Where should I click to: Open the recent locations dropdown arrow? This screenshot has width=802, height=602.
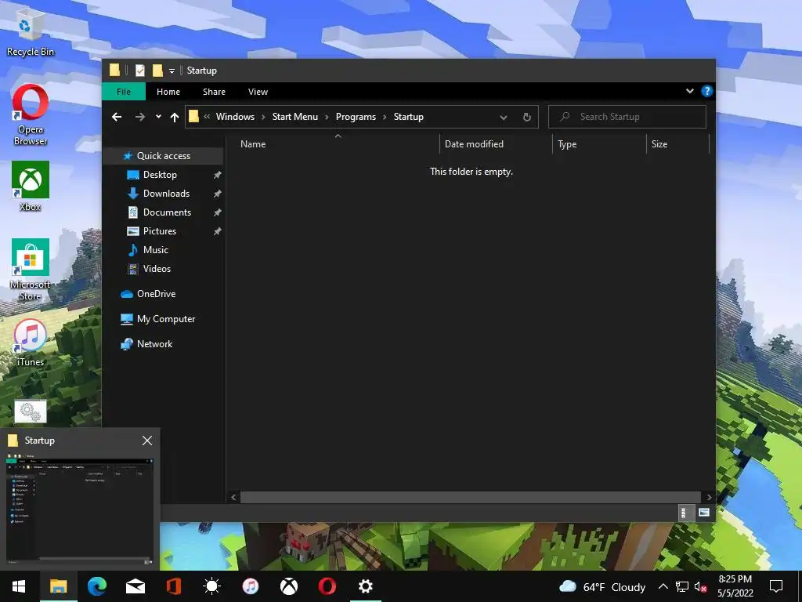point(158,117)
